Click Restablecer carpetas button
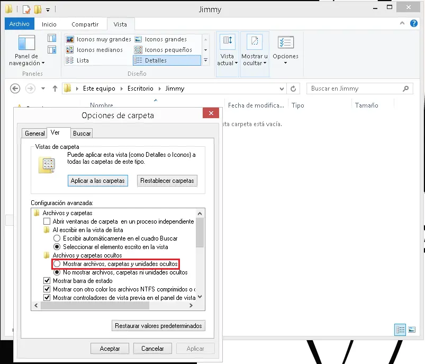Viewport: 425px width, 364px height. coord(167,181)
